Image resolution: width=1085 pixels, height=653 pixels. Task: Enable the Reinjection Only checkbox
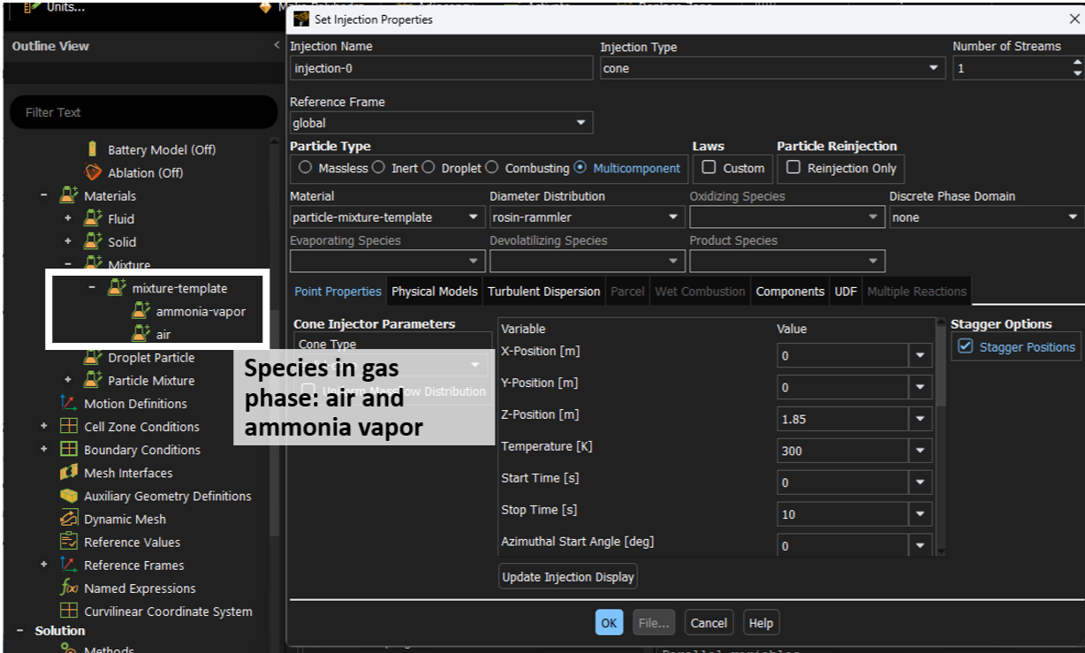tap(793, 167)
